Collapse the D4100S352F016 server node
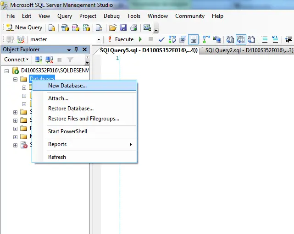Image resolution: width=294 pixels, height=234 pixels. [x=6, y=71]
